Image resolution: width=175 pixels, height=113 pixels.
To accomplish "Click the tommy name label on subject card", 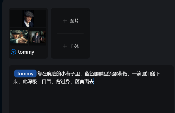I will click(x=26, y=52).
